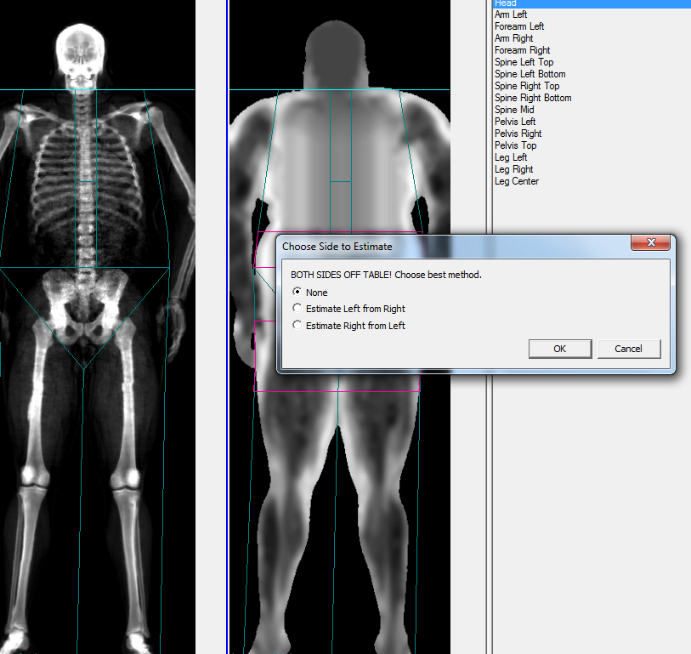Image resolution: width=691 pixels, height=654 pixels.
Task: Select the None radio button
Action: [297, 293]
